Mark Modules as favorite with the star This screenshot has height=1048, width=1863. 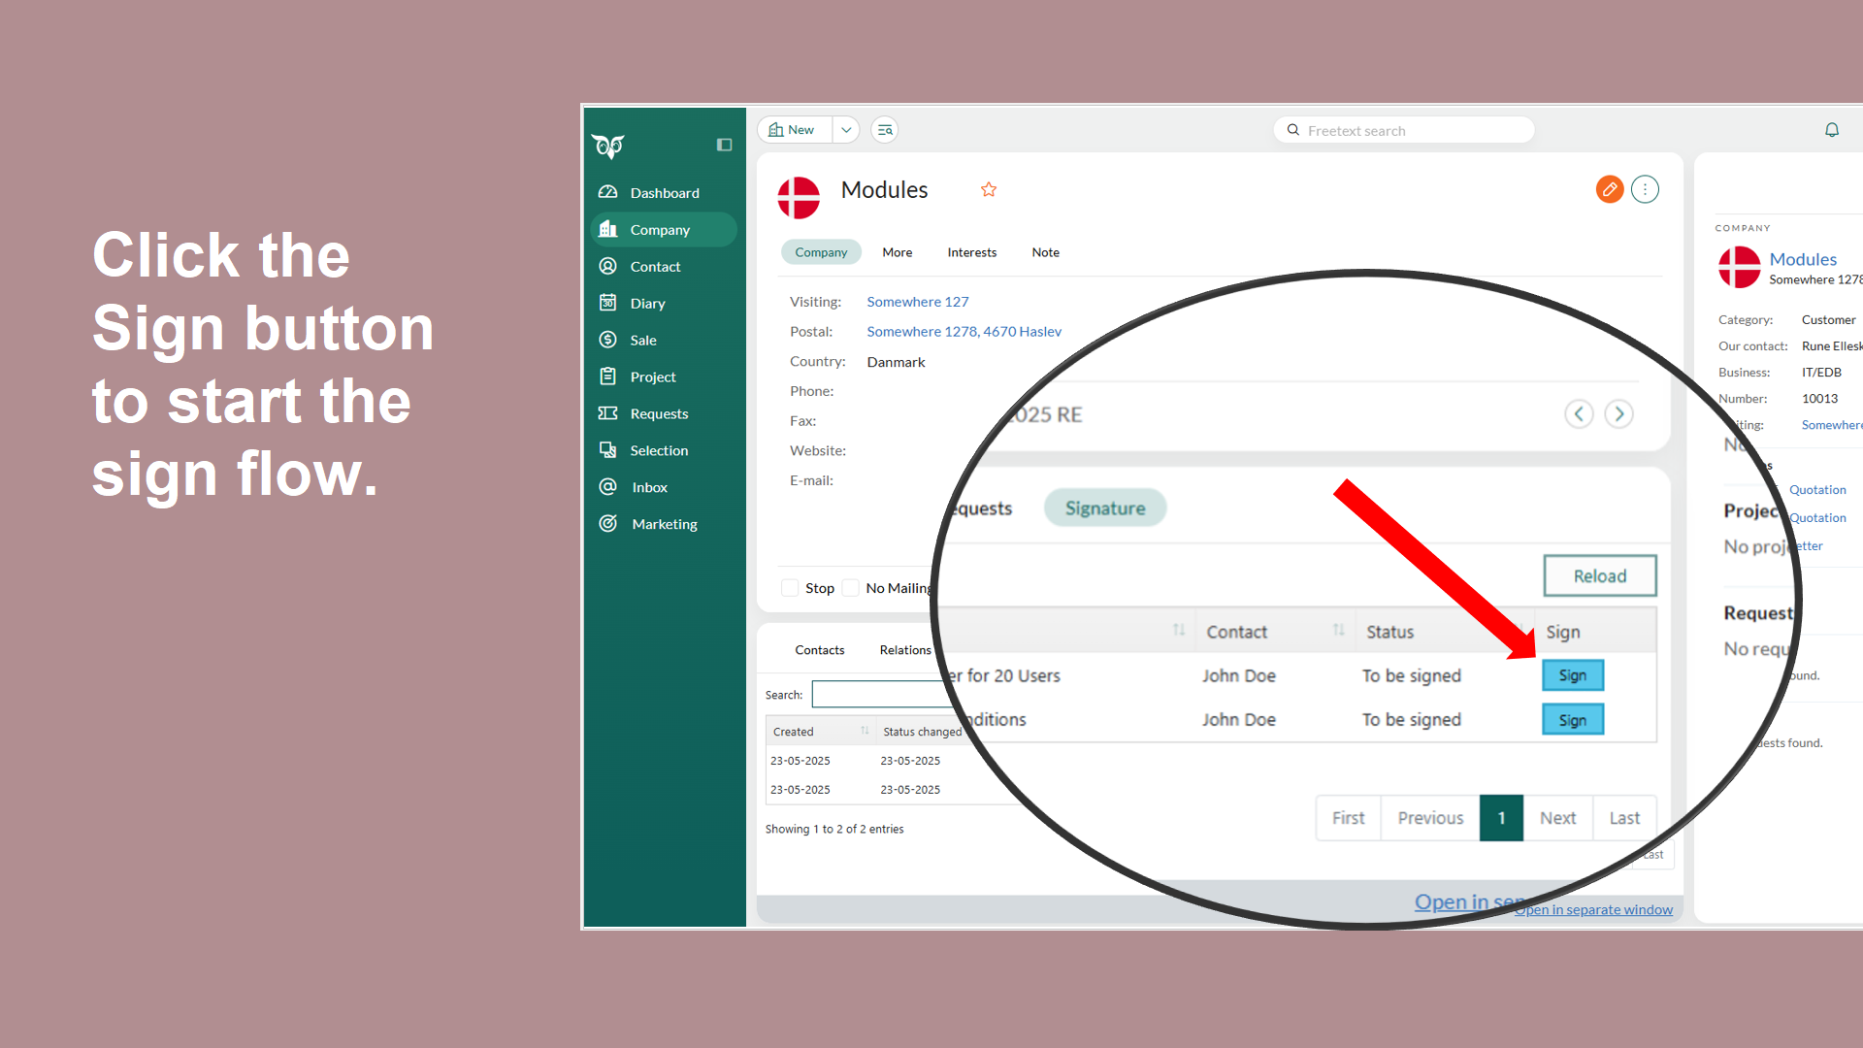(x=989, y=189)
